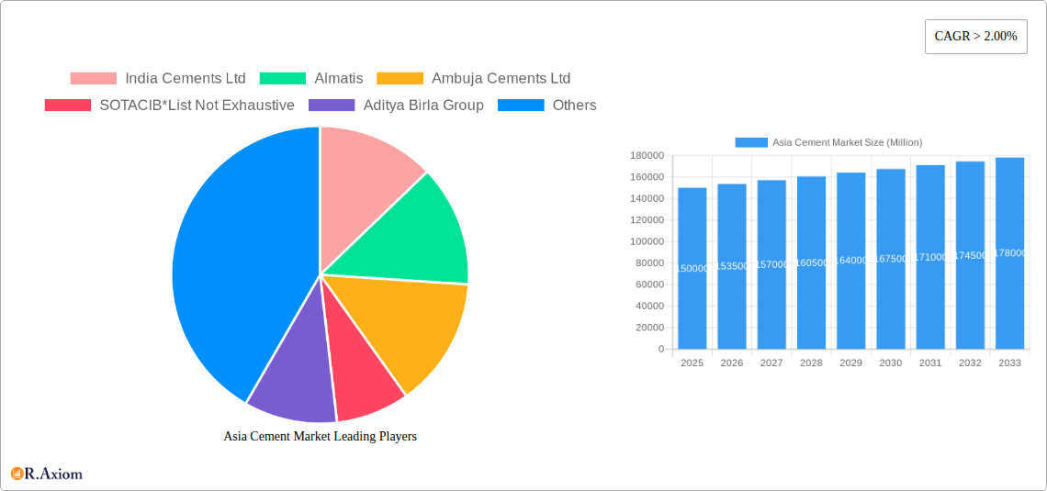
Task: Click the CAGR > 2.00% badge
Action: (x=975, y=37)
